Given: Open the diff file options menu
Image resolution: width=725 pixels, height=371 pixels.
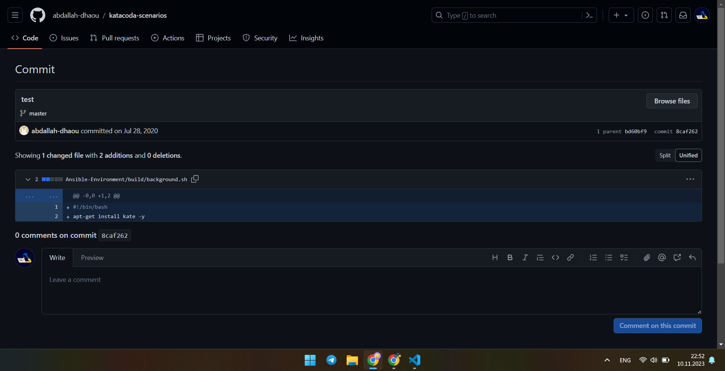Looking at the screenshot, I should tap(690, 179).
